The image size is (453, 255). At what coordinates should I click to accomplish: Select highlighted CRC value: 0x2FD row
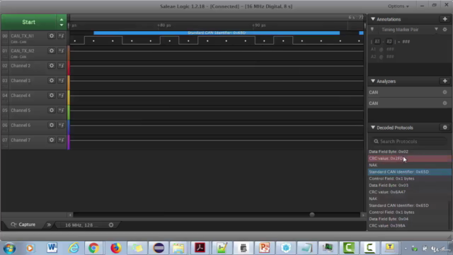[409, 159]
